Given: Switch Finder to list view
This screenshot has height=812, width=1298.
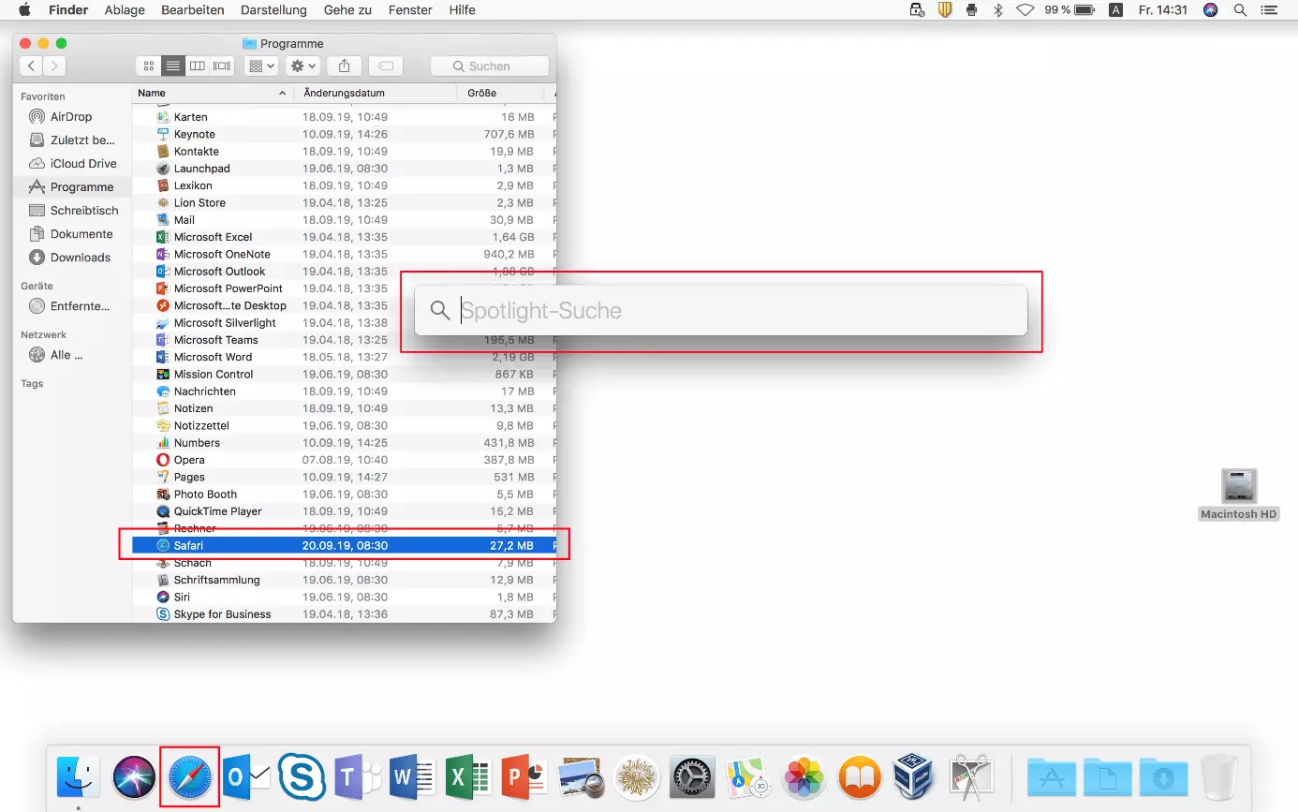Looking at the screenshot, I should click(x=172, y=66).
